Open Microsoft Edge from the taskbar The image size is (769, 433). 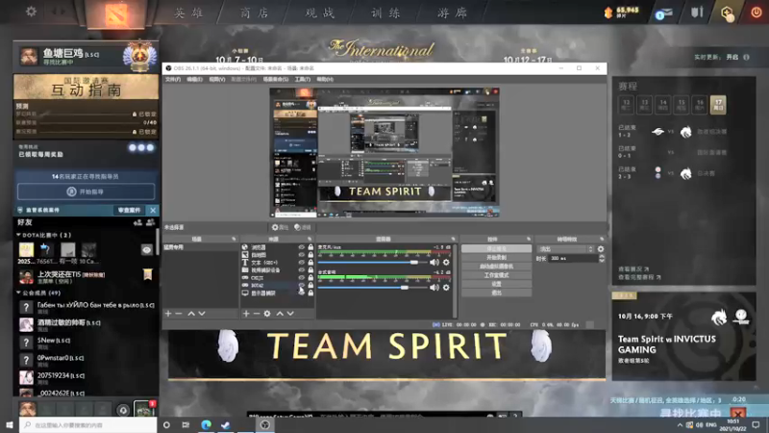tap(206, 424)
